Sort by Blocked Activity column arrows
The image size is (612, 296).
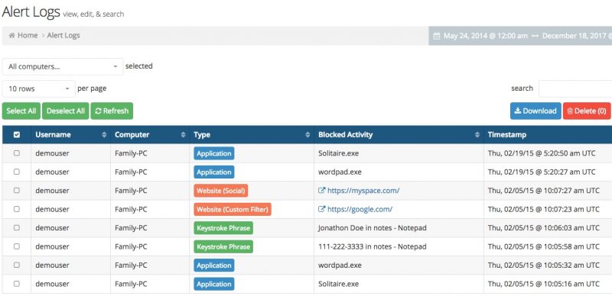(x=477, y=135)
